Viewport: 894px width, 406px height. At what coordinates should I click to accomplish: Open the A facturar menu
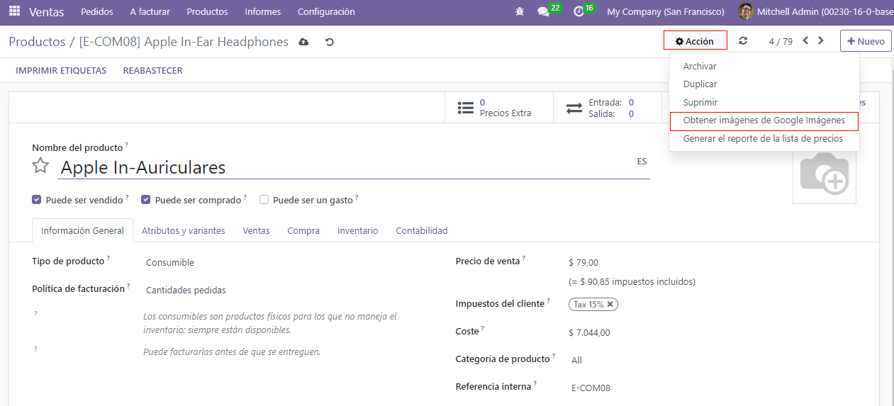point(150,12)
